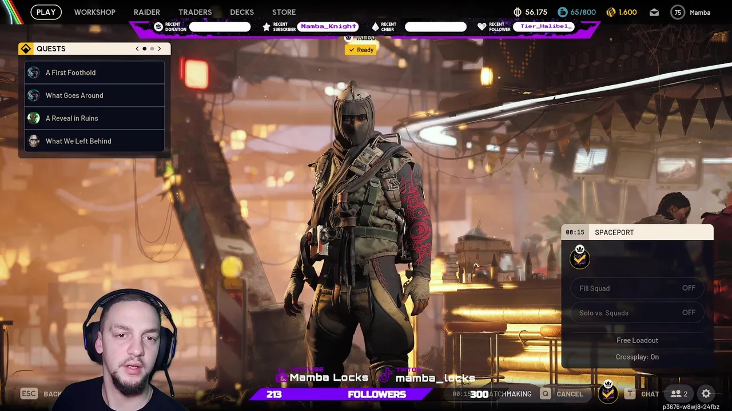Screen dimensions: 732x411
Task: Open the What Goes Around quest
Action: point(94,95)
